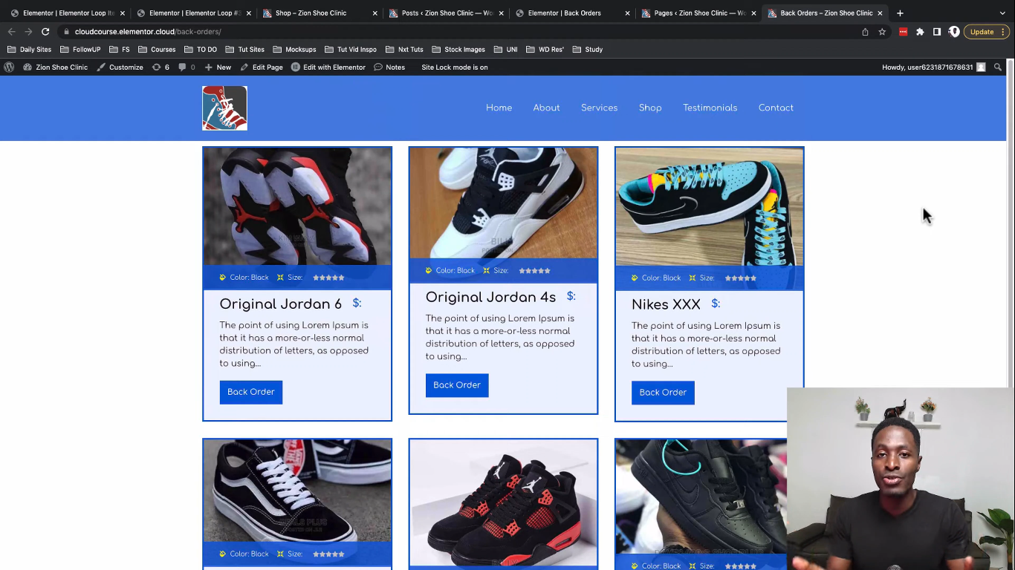
Task: Open the Mockups bookmark folder
Action: pos(294,49)
